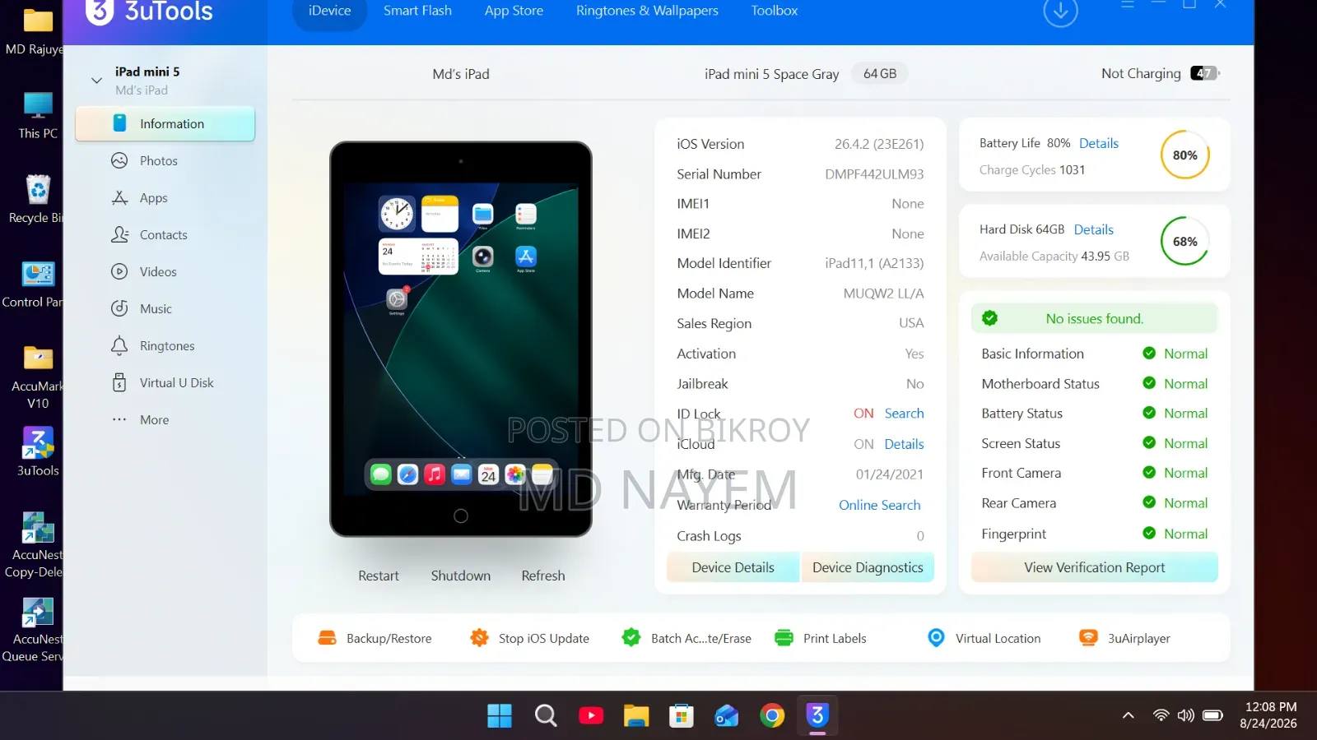Image resolution: width=1317 pixels, height=740 pixels.
Task: Open Ringtones in the sidebar
Action: [x=167, y=346]
